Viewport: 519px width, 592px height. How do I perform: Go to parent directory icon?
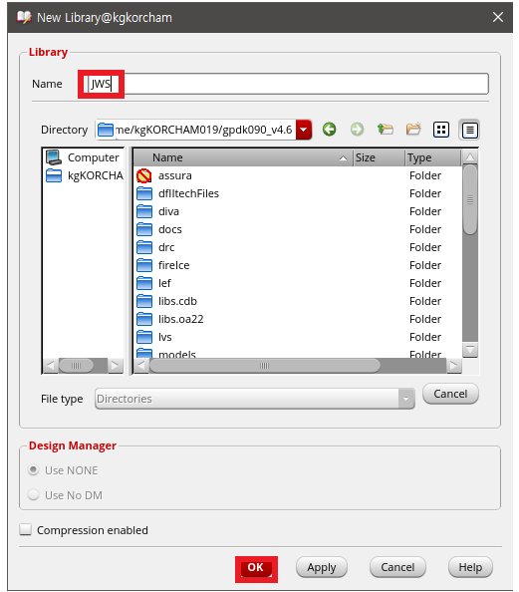point(385,130)
